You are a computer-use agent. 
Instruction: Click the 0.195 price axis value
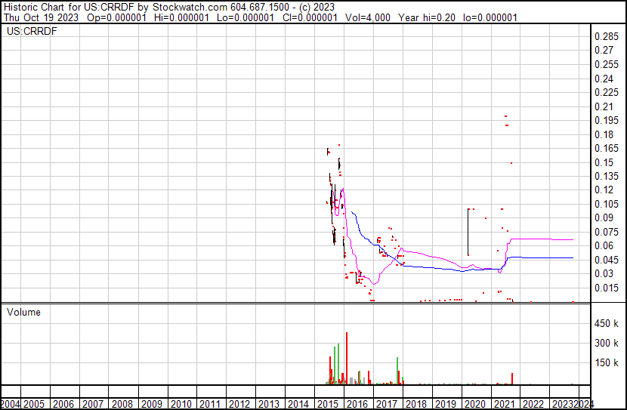tap(607, 120)
